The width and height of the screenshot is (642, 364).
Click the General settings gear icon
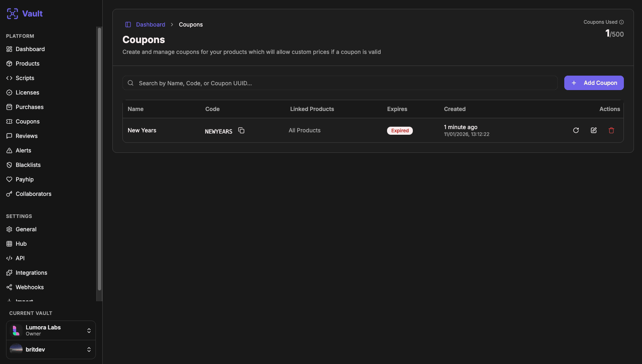(9, 229)
